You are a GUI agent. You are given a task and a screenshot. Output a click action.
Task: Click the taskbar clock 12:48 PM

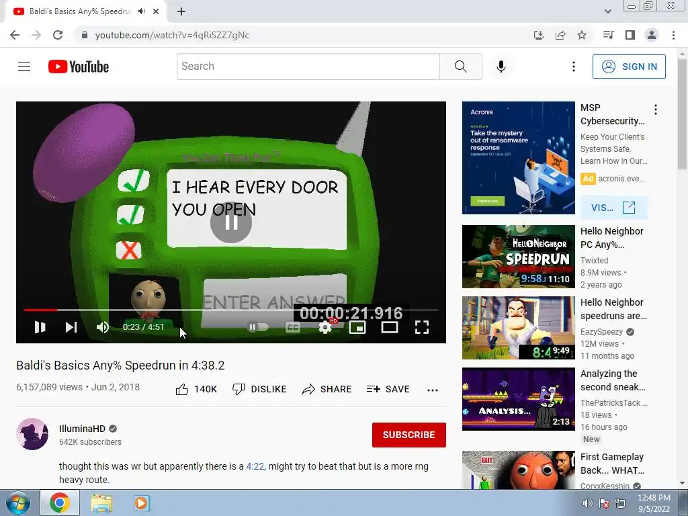coord(654,498)
